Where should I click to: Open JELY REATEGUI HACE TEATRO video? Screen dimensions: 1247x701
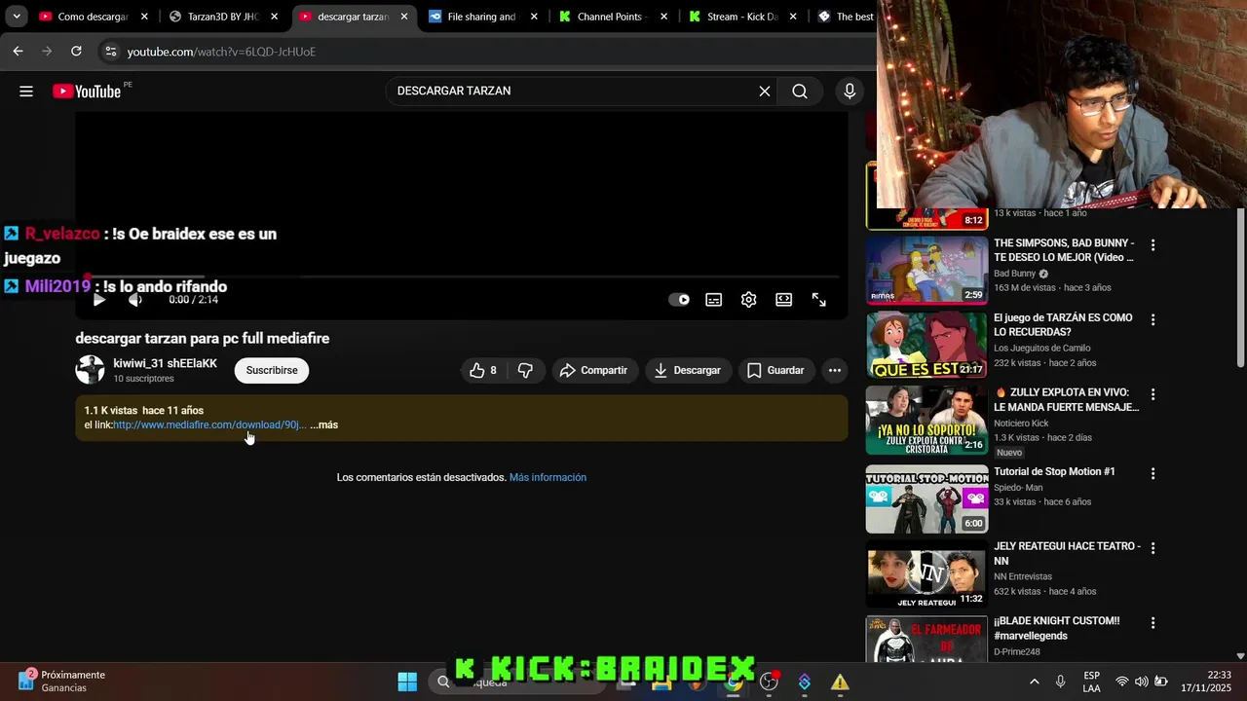[x=926, y=574]
